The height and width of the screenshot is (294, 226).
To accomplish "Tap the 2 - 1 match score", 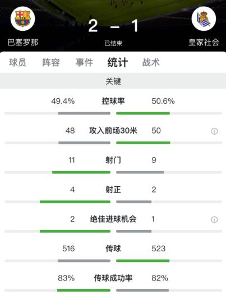I will (113, 26).
